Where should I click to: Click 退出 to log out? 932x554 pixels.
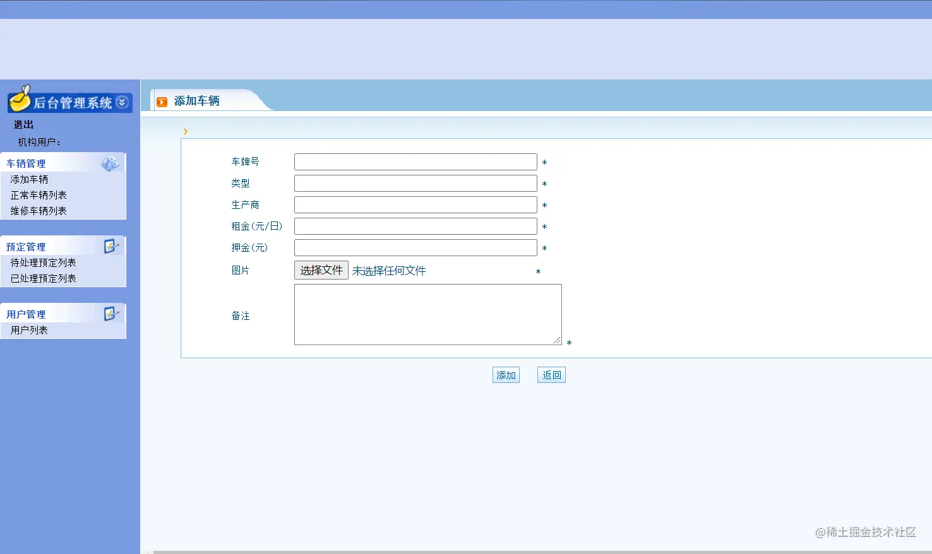[24, 125]
